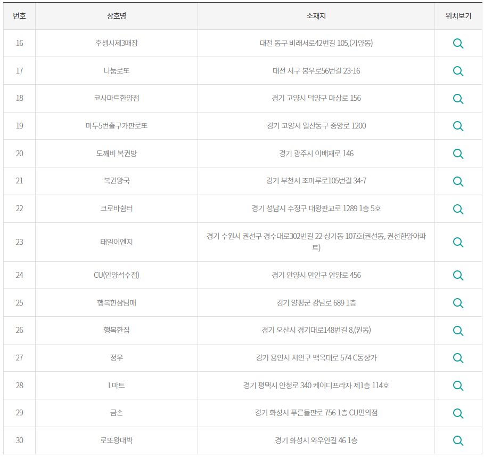Open location for 도깨비 복권방
Image resolution: width=484 pixels, height=457 pixels.
coord(458,154)
